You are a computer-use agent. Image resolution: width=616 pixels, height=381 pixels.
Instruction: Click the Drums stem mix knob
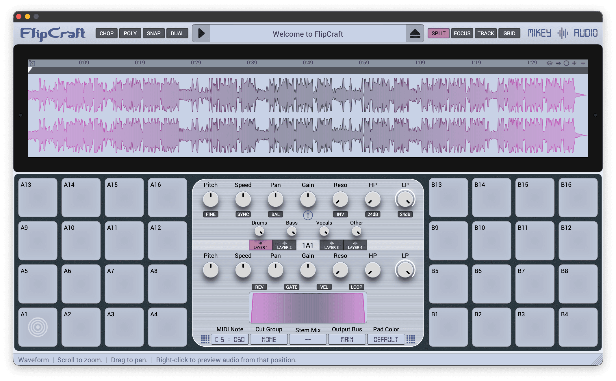point(259,231)
